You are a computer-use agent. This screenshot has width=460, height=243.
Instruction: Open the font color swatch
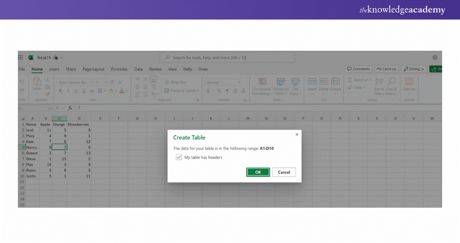(122, 91)
